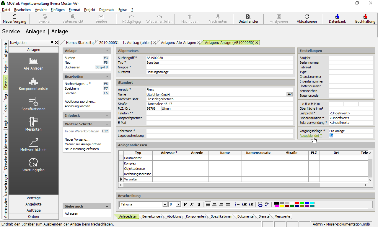Center-align the description text
Image resolution: width=378 pixels, height=227 pixels.
tap(214, 205)
